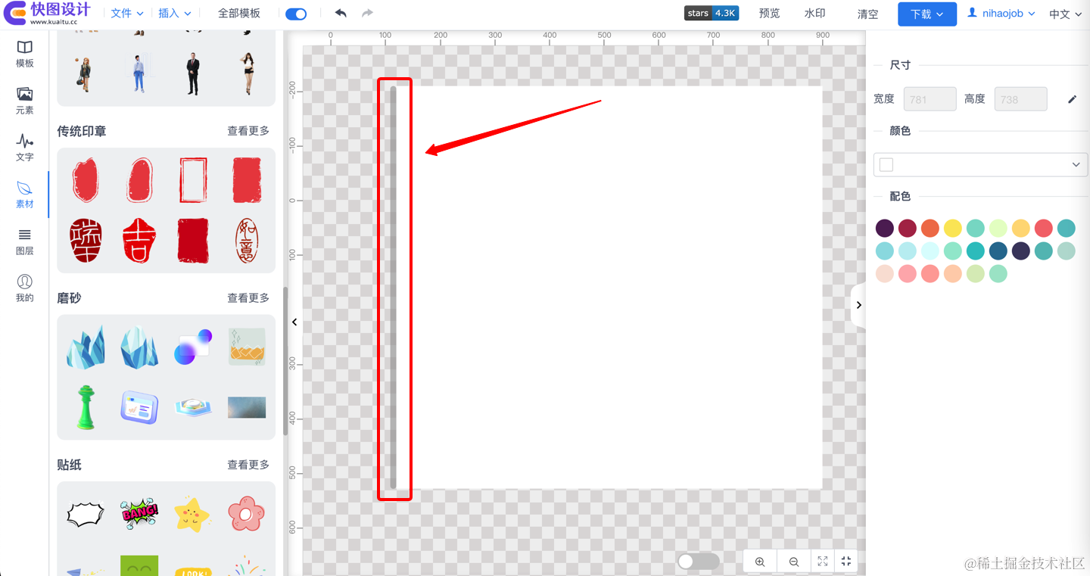Zoom out of the canvas

(x=793, y=562)
